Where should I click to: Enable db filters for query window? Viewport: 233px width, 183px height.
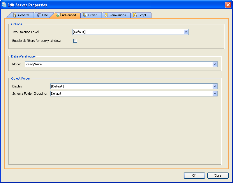(x=75, y=41)
